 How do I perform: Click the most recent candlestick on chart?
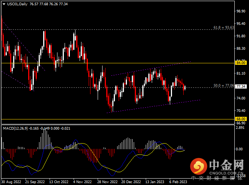coord(185,88)
